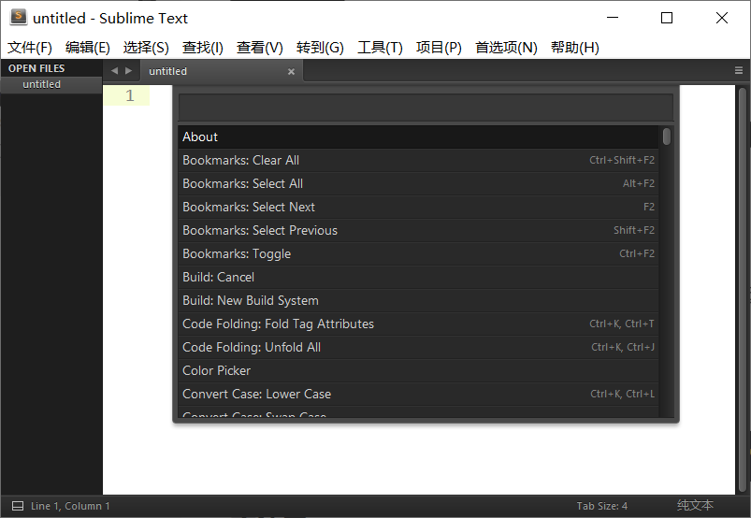The width and height of the screenshot is (751, 518).
Task: Open the 项目(P) menu
Action: pyautogui.click(x=439, y=48)
